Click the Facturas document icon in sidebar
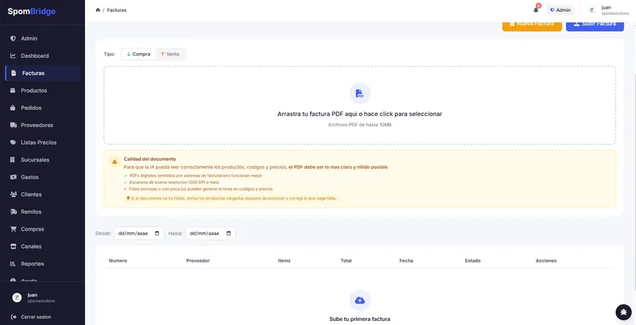Image resolution: width=636 pixels, height=325 pixels. [14, 73]
